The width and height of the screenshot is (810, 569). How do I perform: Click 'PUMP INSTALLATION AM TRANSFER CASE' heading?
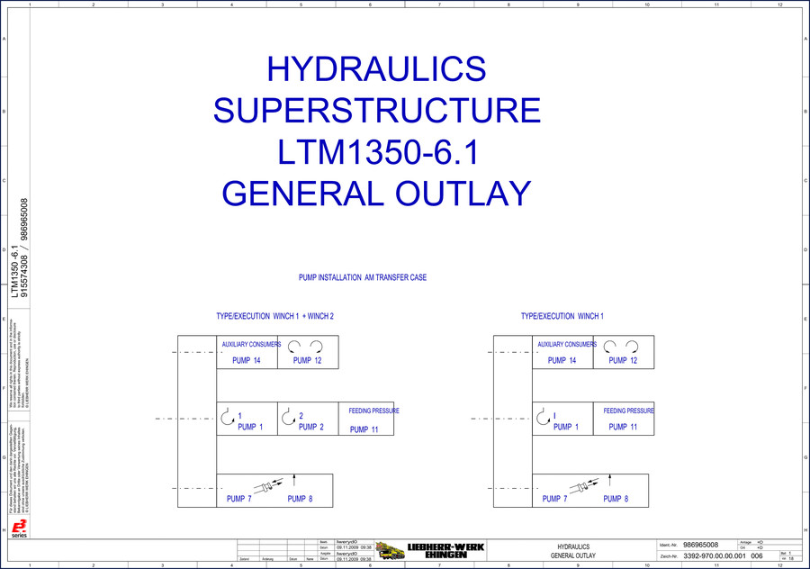click(x=363, y=277)
